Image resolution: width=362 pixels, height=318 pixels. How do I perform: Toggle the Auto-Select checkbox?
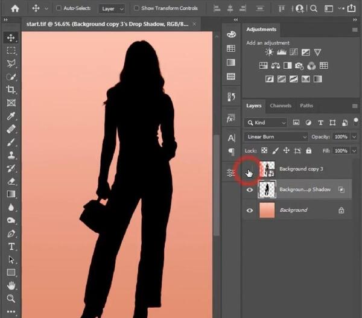tap(59, 8)
